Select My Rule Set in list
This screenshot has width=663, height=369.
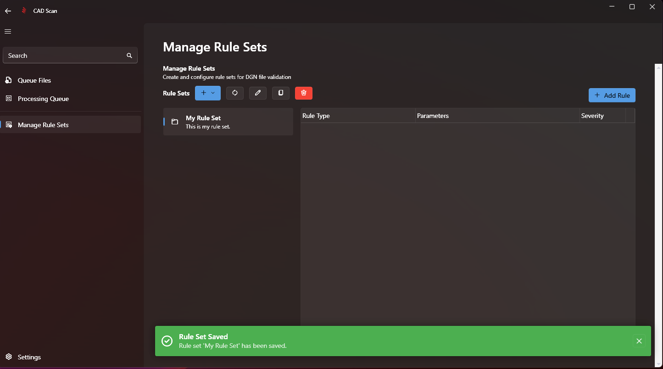click(x=228, y=122)
